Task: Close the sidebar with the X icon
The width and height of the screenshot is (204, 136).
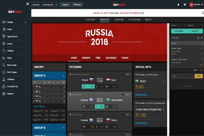Action: (28, 4)
